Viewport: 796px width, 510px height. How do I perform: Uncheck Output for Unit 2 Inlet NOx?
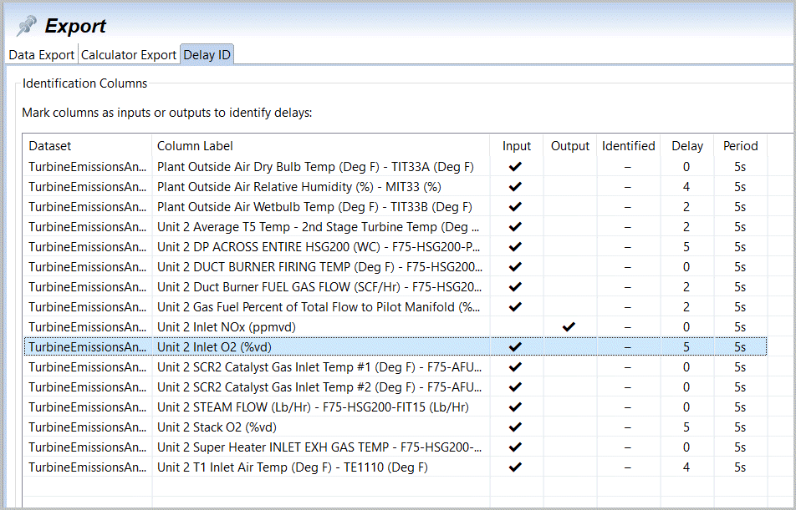569,327
